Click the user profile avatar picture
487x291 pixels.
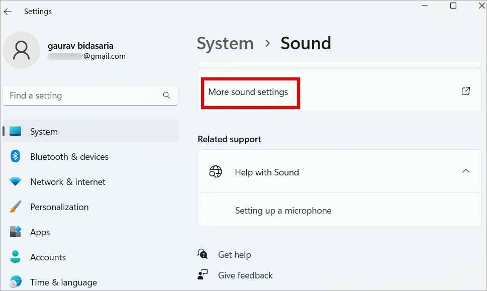pyautogui.click(x=21, y=50)
